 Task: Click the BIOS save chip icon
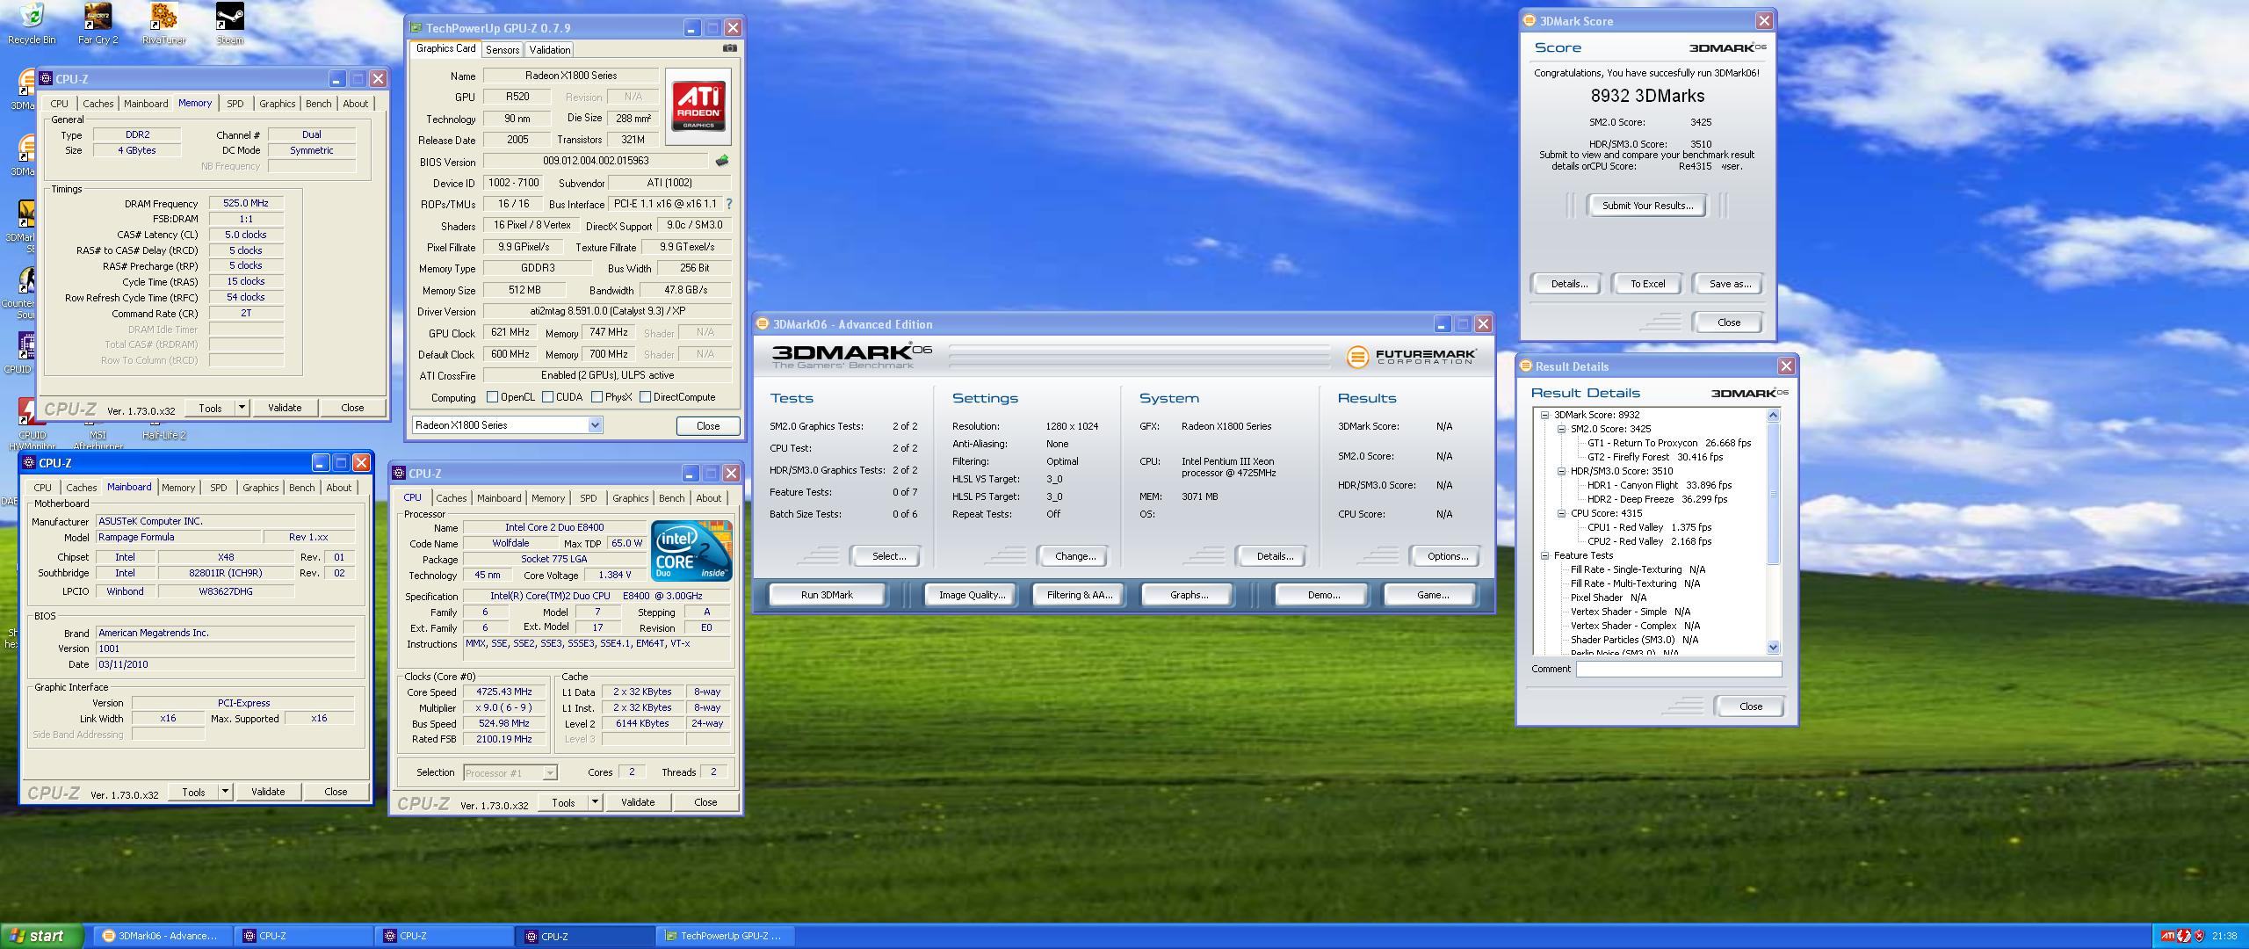tap(722, 161)
